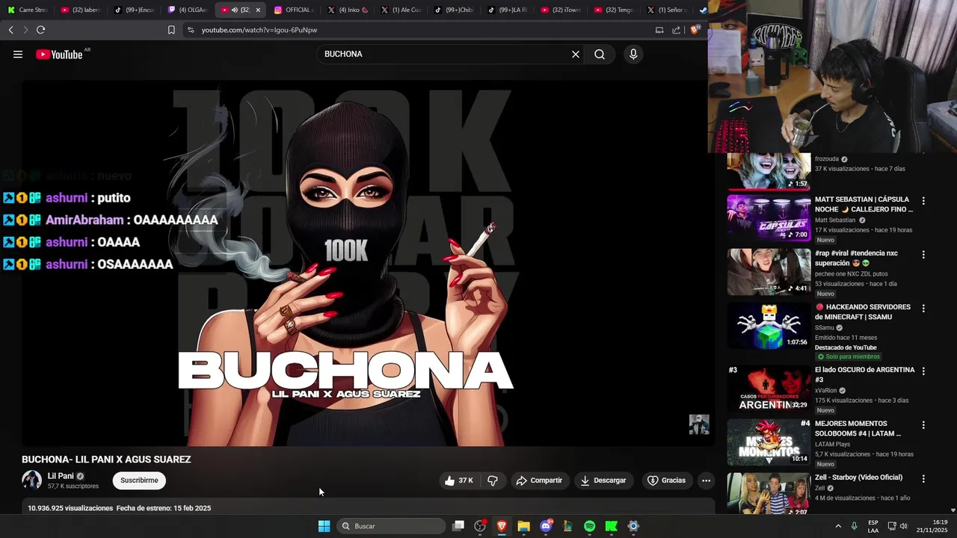Open the volume icon in the system tray
Image resolution: width=957 pixels, height=538 pixels.
click(x=904, y=526)
